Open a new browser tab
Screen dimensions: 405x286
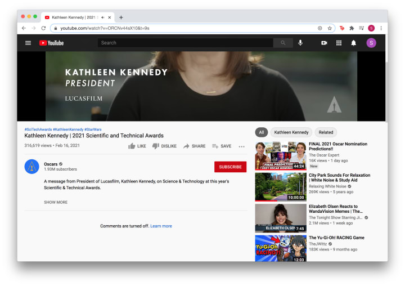click(x=121, y=17)
